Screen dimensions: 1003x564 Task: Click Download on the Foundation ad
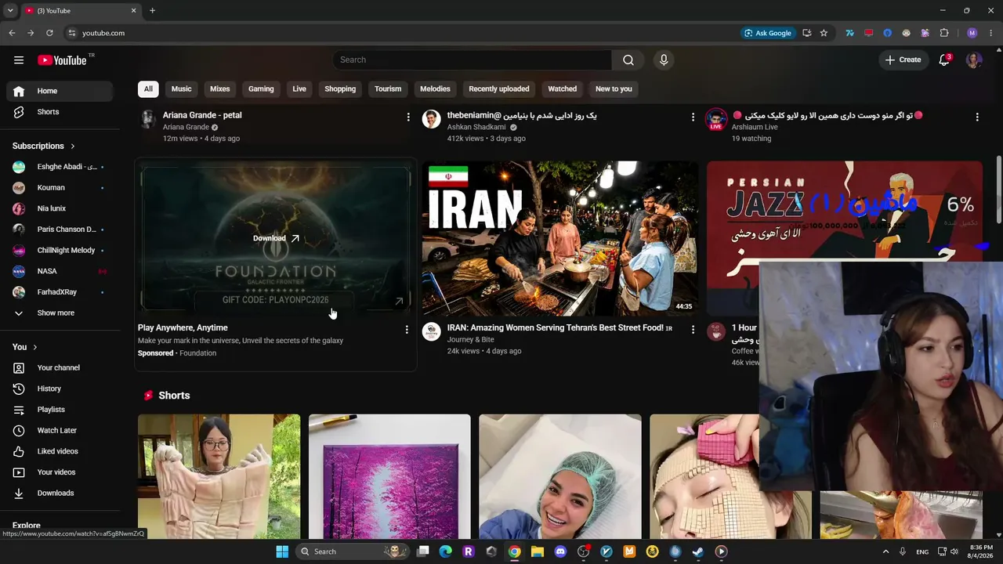pyautogui.click(x=276, y=238)
